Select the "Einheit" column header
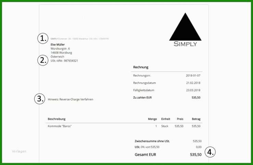The image size is (253, 165). click(165, 119)
